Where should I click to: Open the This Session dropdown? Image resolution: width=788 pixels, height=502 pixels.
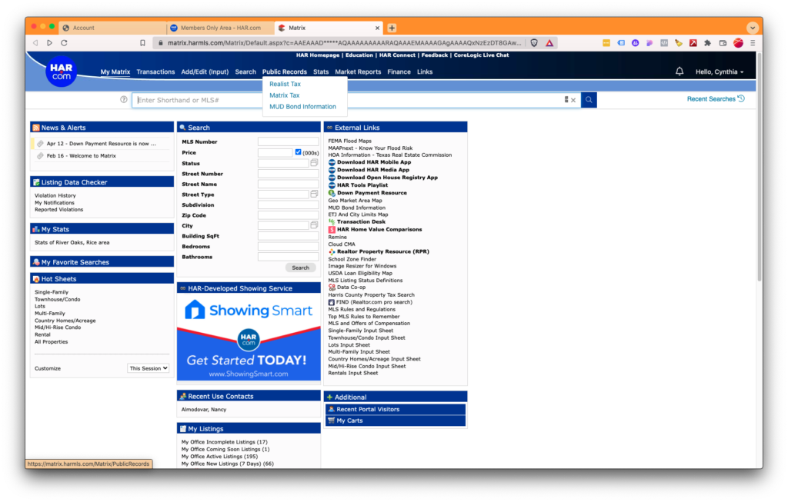[x=149, y=368]
